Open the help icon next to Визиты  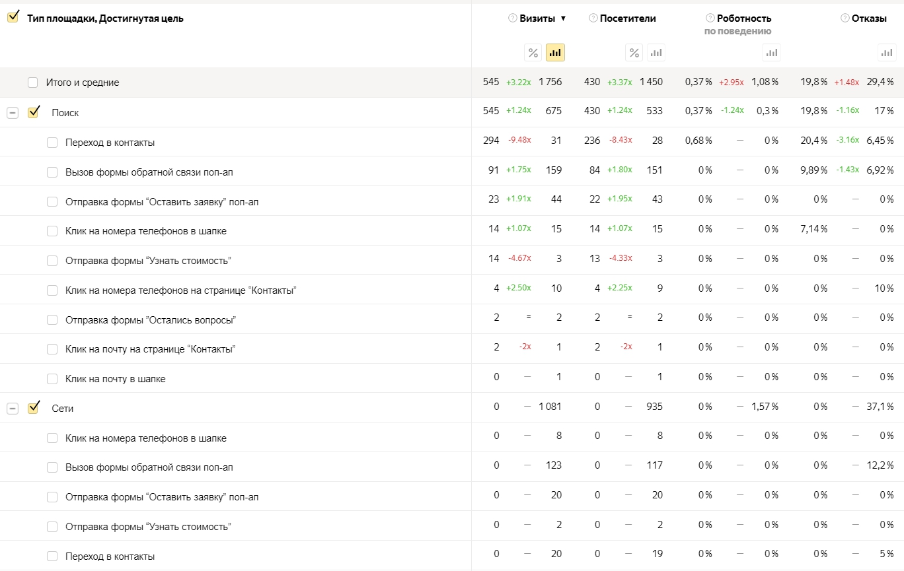(x=512, y=18)
